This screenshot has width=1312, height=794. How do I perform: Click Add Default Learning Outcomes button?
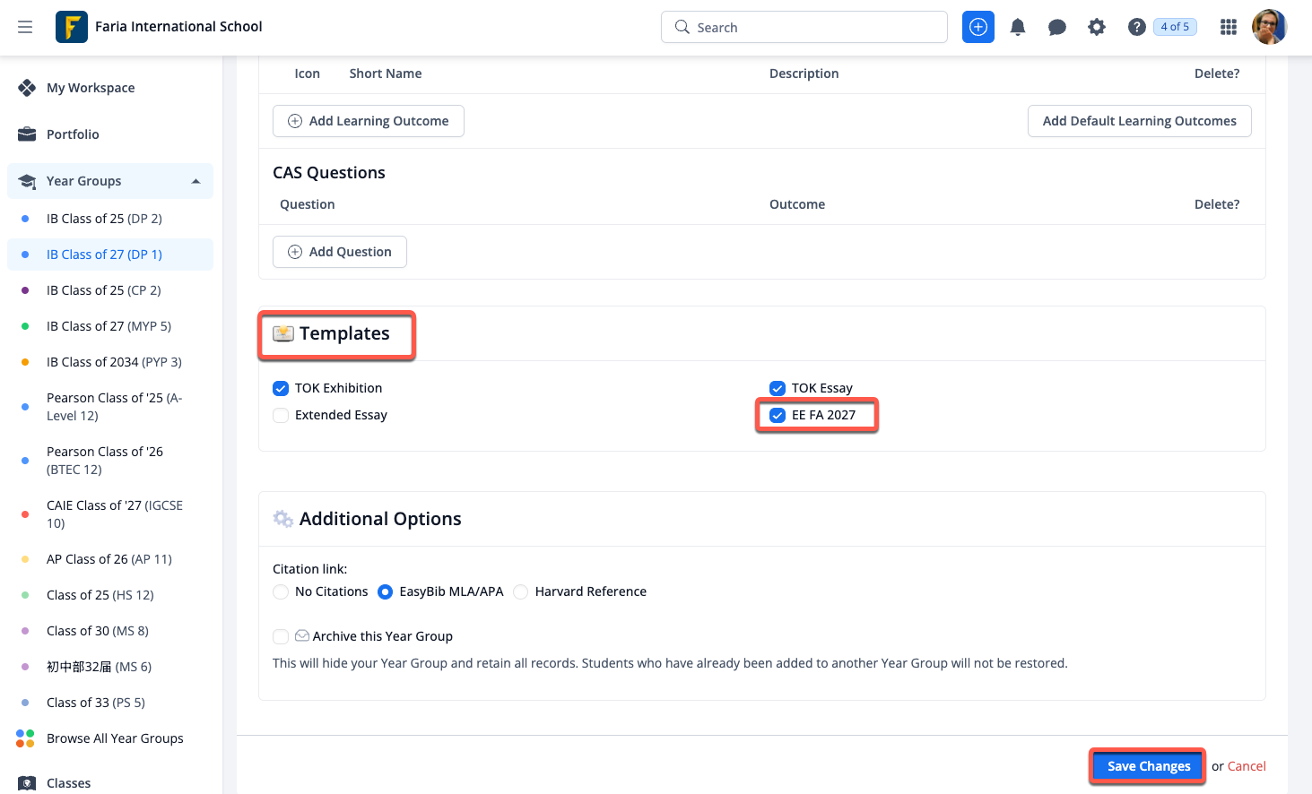tap(1139, 121)
